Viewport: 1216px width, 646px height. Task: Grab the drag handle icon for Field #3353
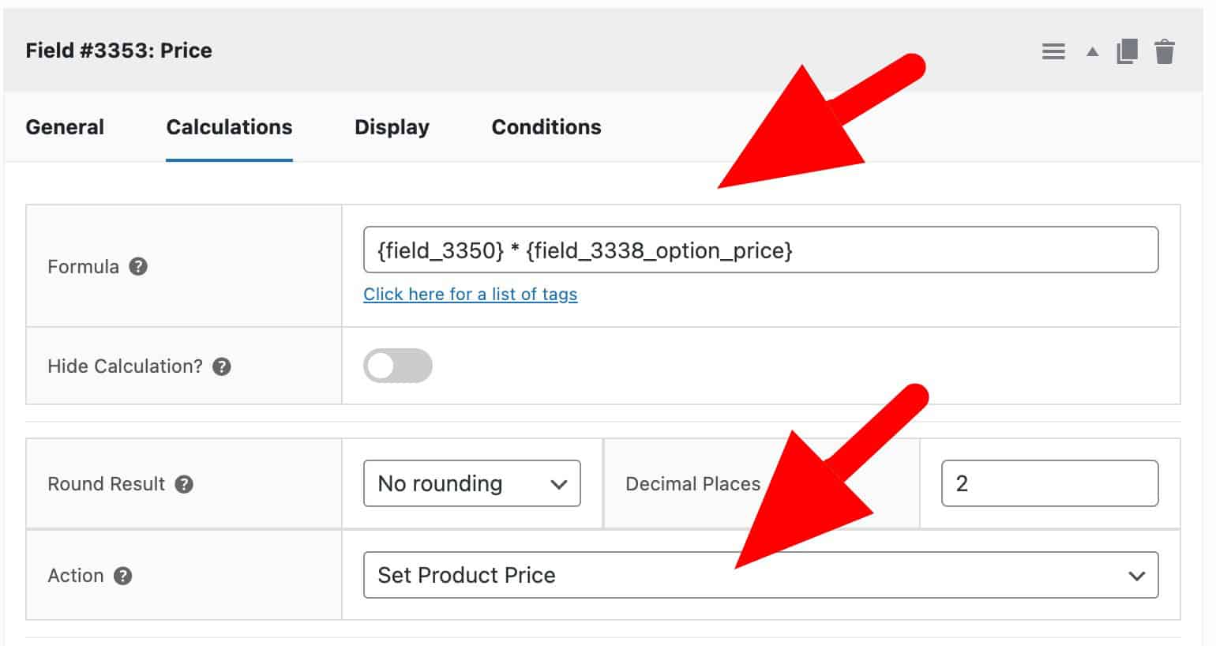pyautogui.click(x=1053, y=51)
